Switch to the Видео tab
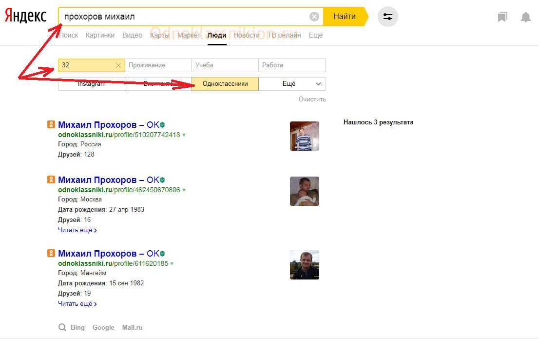This screenshot has height=339, width=539. (x=133, y=35)
